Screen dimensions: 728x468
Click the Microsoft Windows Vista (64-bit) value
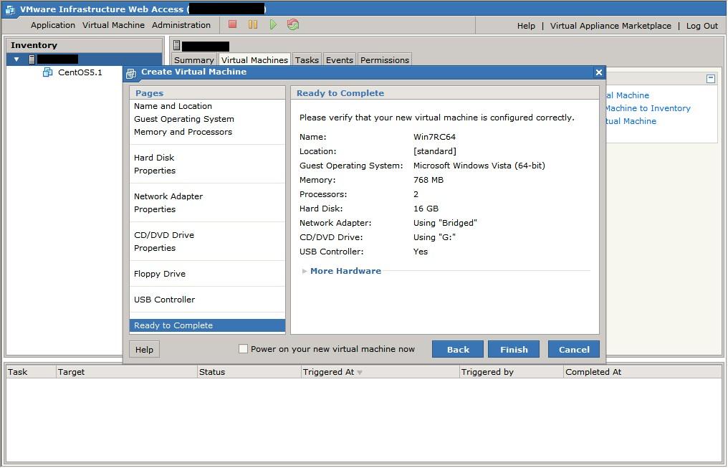(x=479, y=166)
